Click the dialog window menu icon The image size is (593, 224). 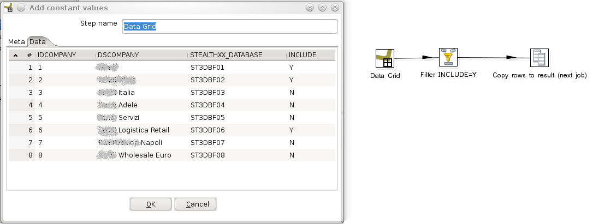[8, 8]
